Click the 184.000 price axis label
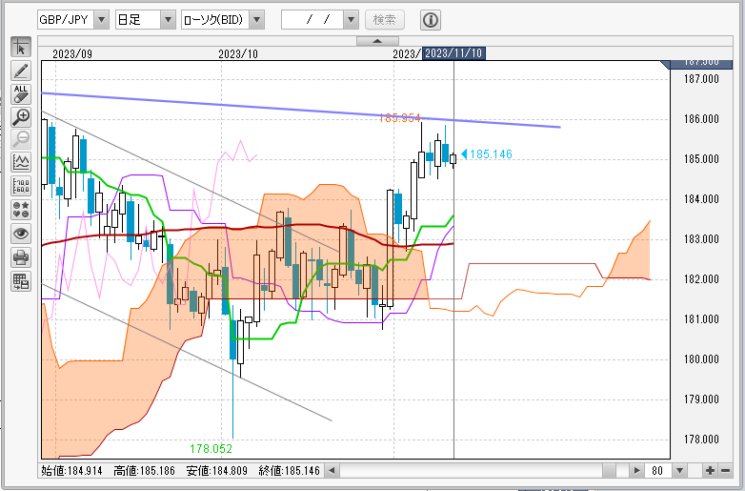Screen dimensions: 745x491 tap(701, 199)
